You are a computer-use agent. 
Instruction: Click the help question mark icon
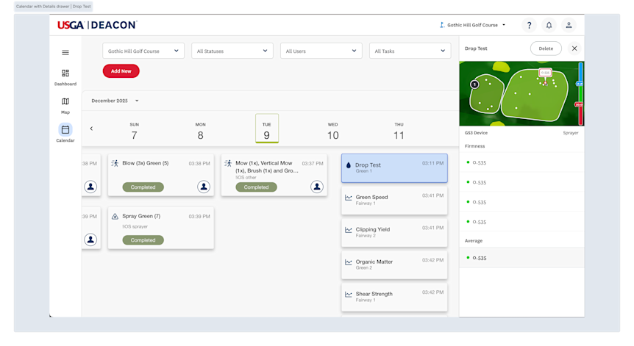pos(529,25)
